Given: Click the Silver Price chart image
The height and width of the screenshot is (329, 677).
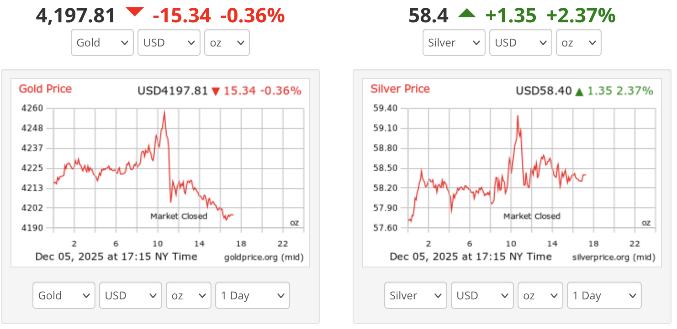Looking at the screenshot, I should coord(512,172).
